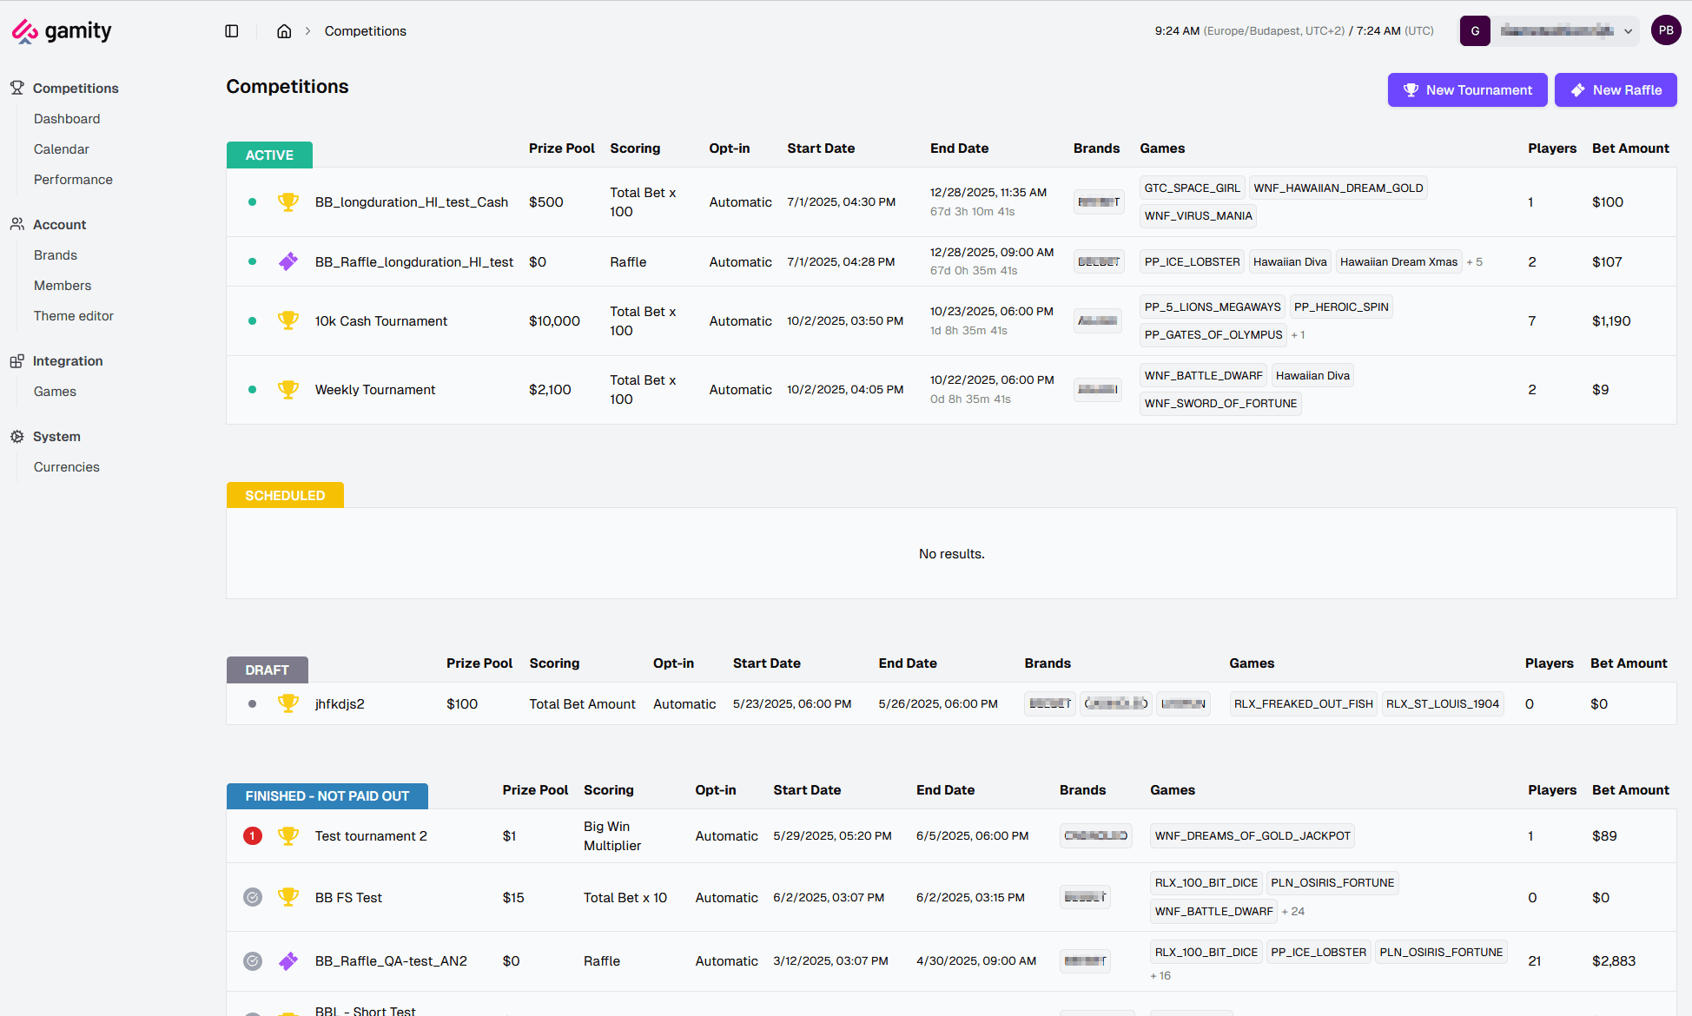Click red alert badge on Test tournament 2
1692x1016 pixels.
click(253, 836)
